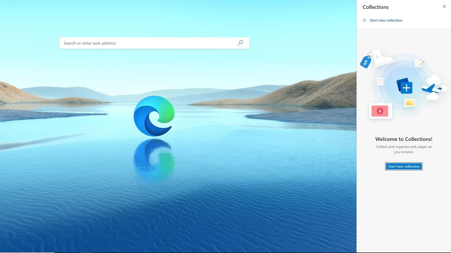Click the Microsoft Edge swirl logo

click(154, 116)
